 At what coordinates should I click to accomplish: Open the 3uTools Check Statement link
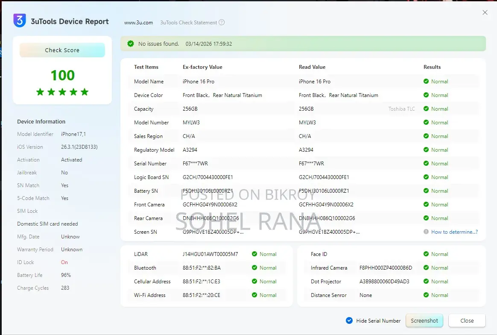click(189, 23)
